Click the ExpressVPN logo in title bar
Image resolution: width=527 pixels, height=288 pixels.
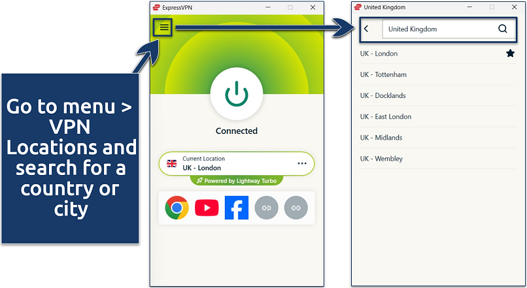(156, 7)
